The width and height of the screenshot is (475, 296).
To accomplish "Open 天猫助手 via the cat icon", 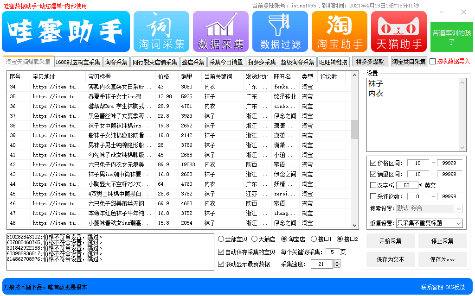I will [x=398, y=31].
